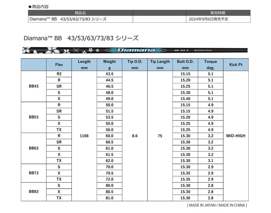Click the '72.0' weight cell
The width and height of the screenshot is (271, 213).
[109, 179]
